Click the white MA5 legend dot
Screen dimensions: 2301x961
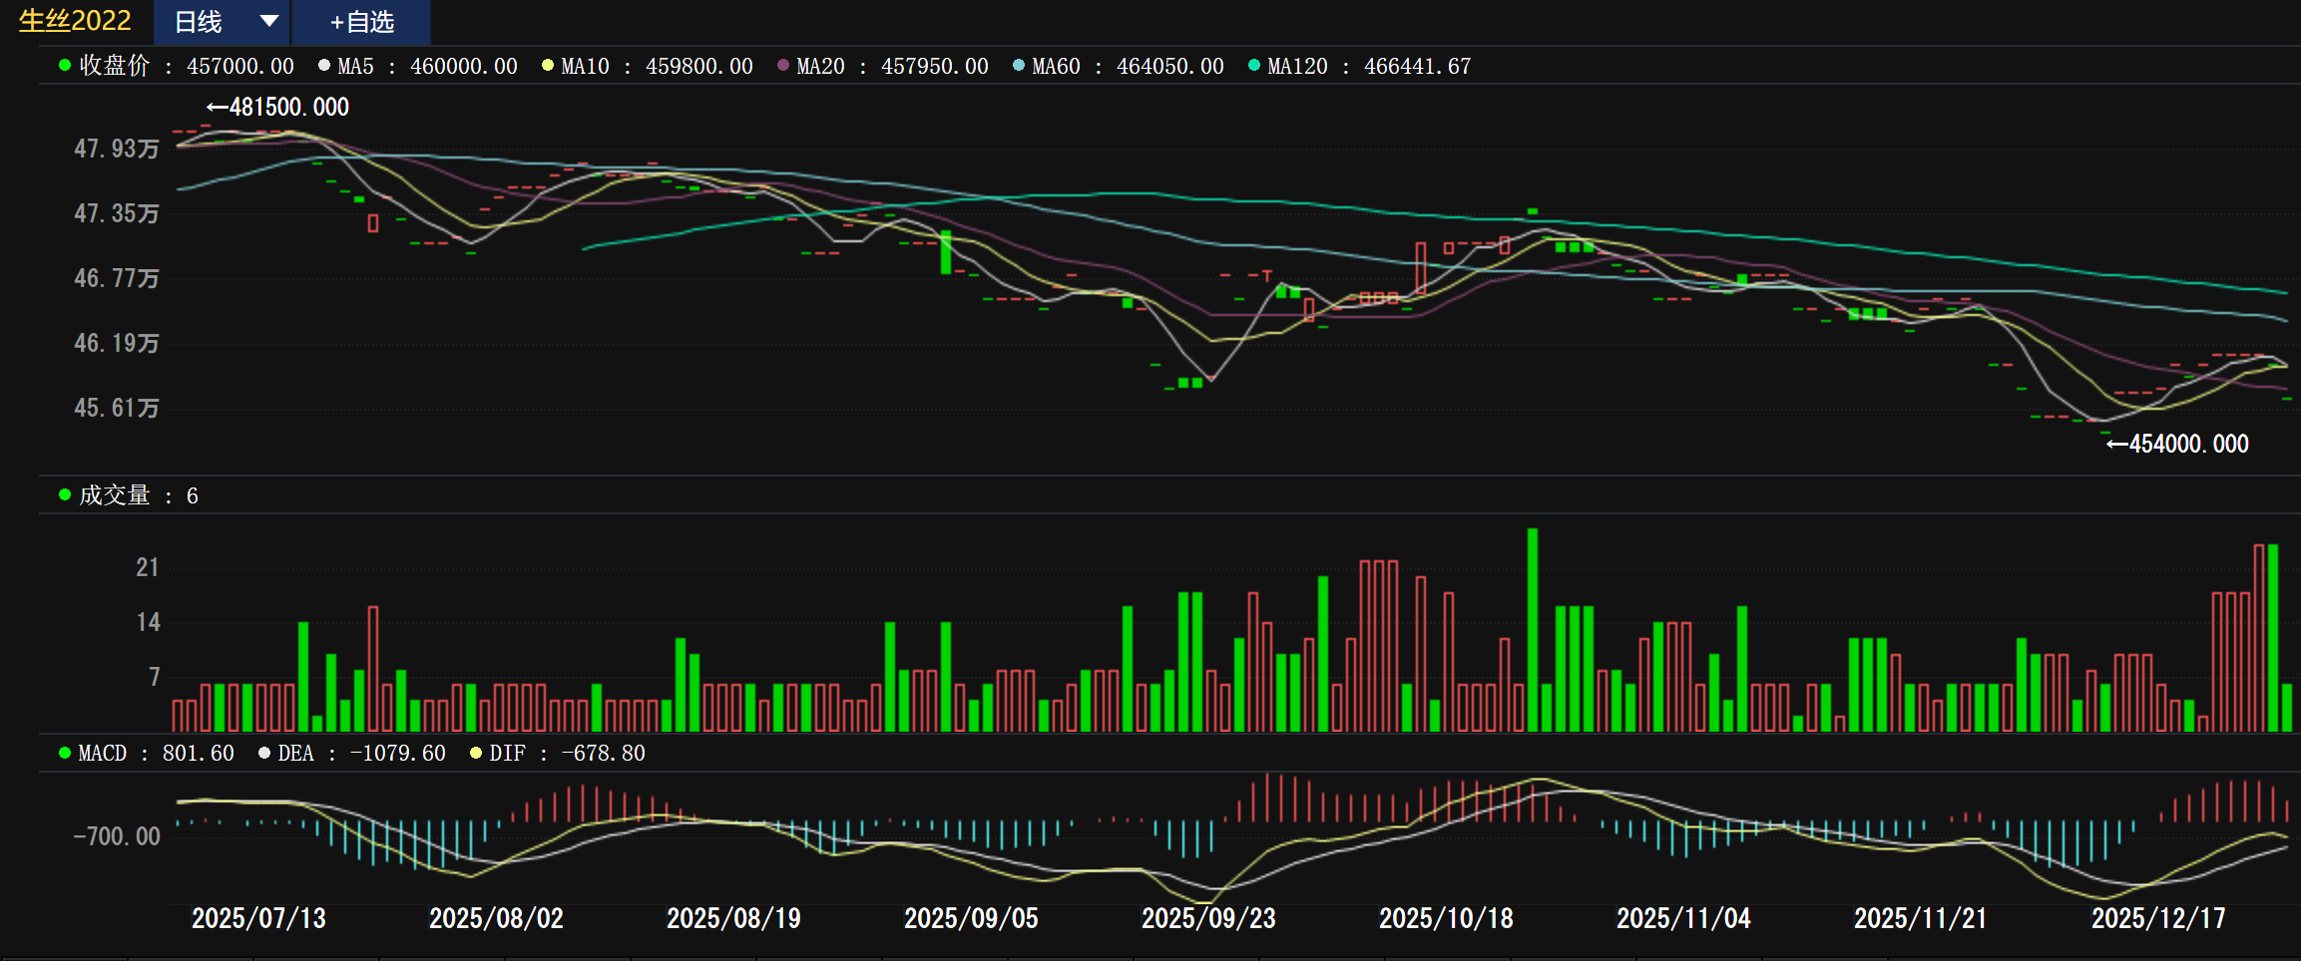click(x=324, y=66)
